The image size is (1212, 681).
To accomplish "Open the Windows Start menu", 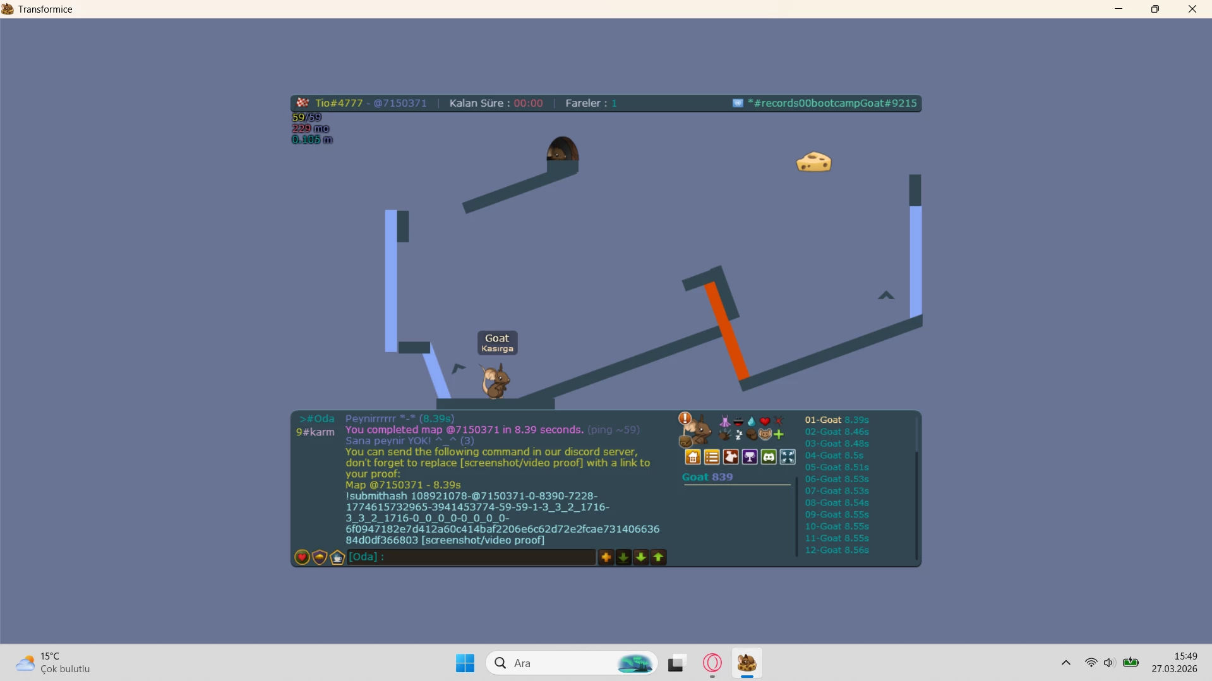I will click(x=465, y=663).
